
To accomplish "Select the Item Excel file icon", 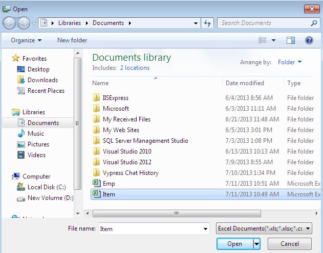I will (x=96, y=194).
